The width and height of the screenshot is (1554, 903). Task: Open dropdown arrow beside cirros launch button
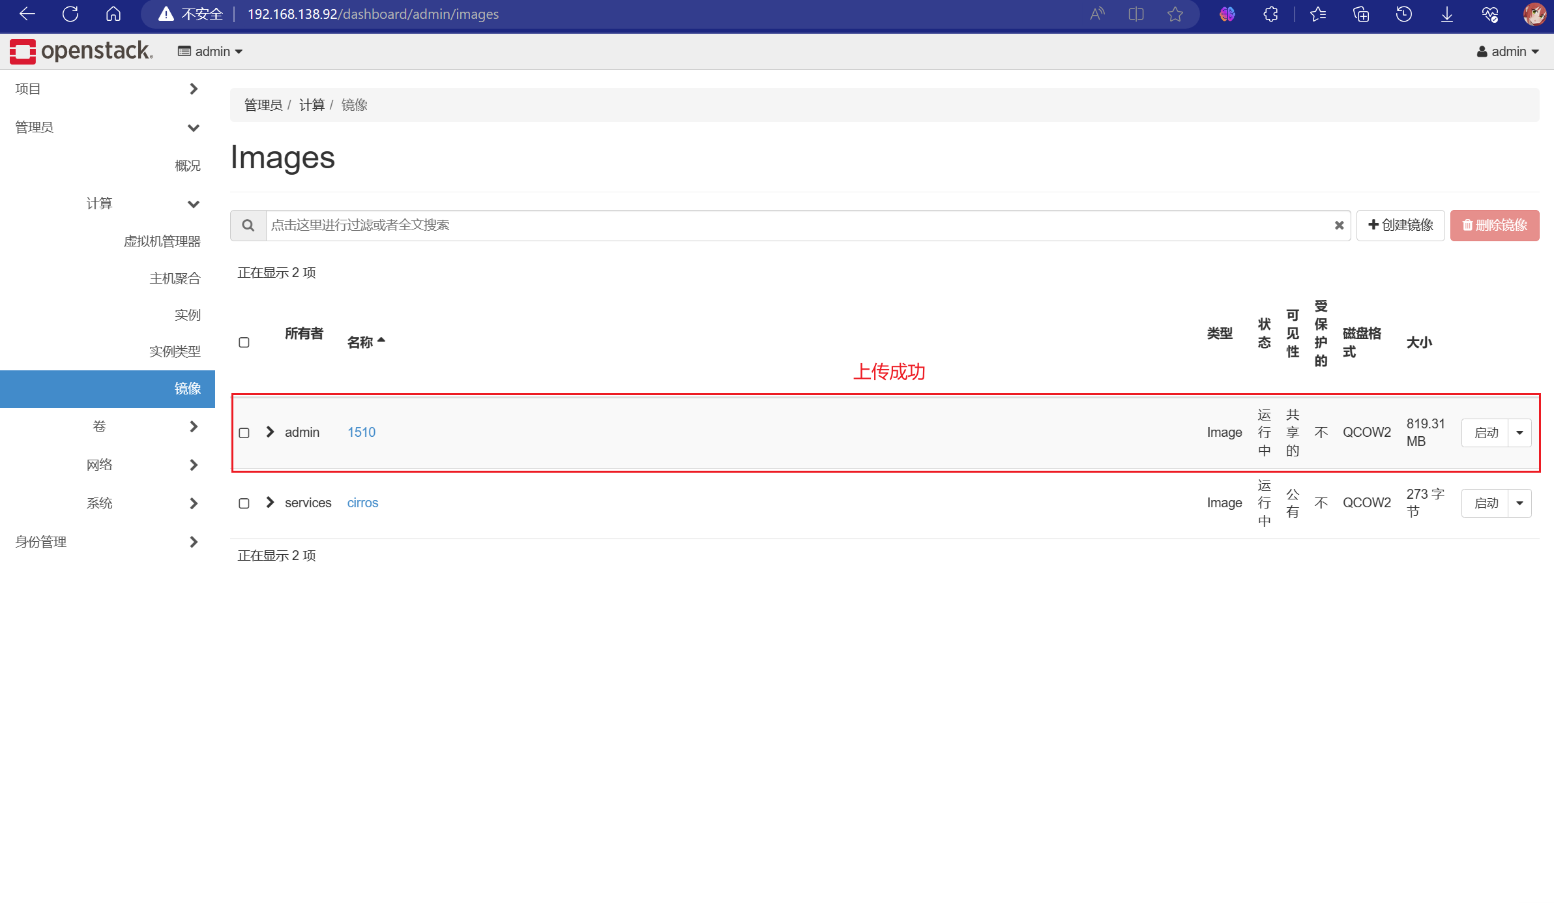(x=1519, y=503)
